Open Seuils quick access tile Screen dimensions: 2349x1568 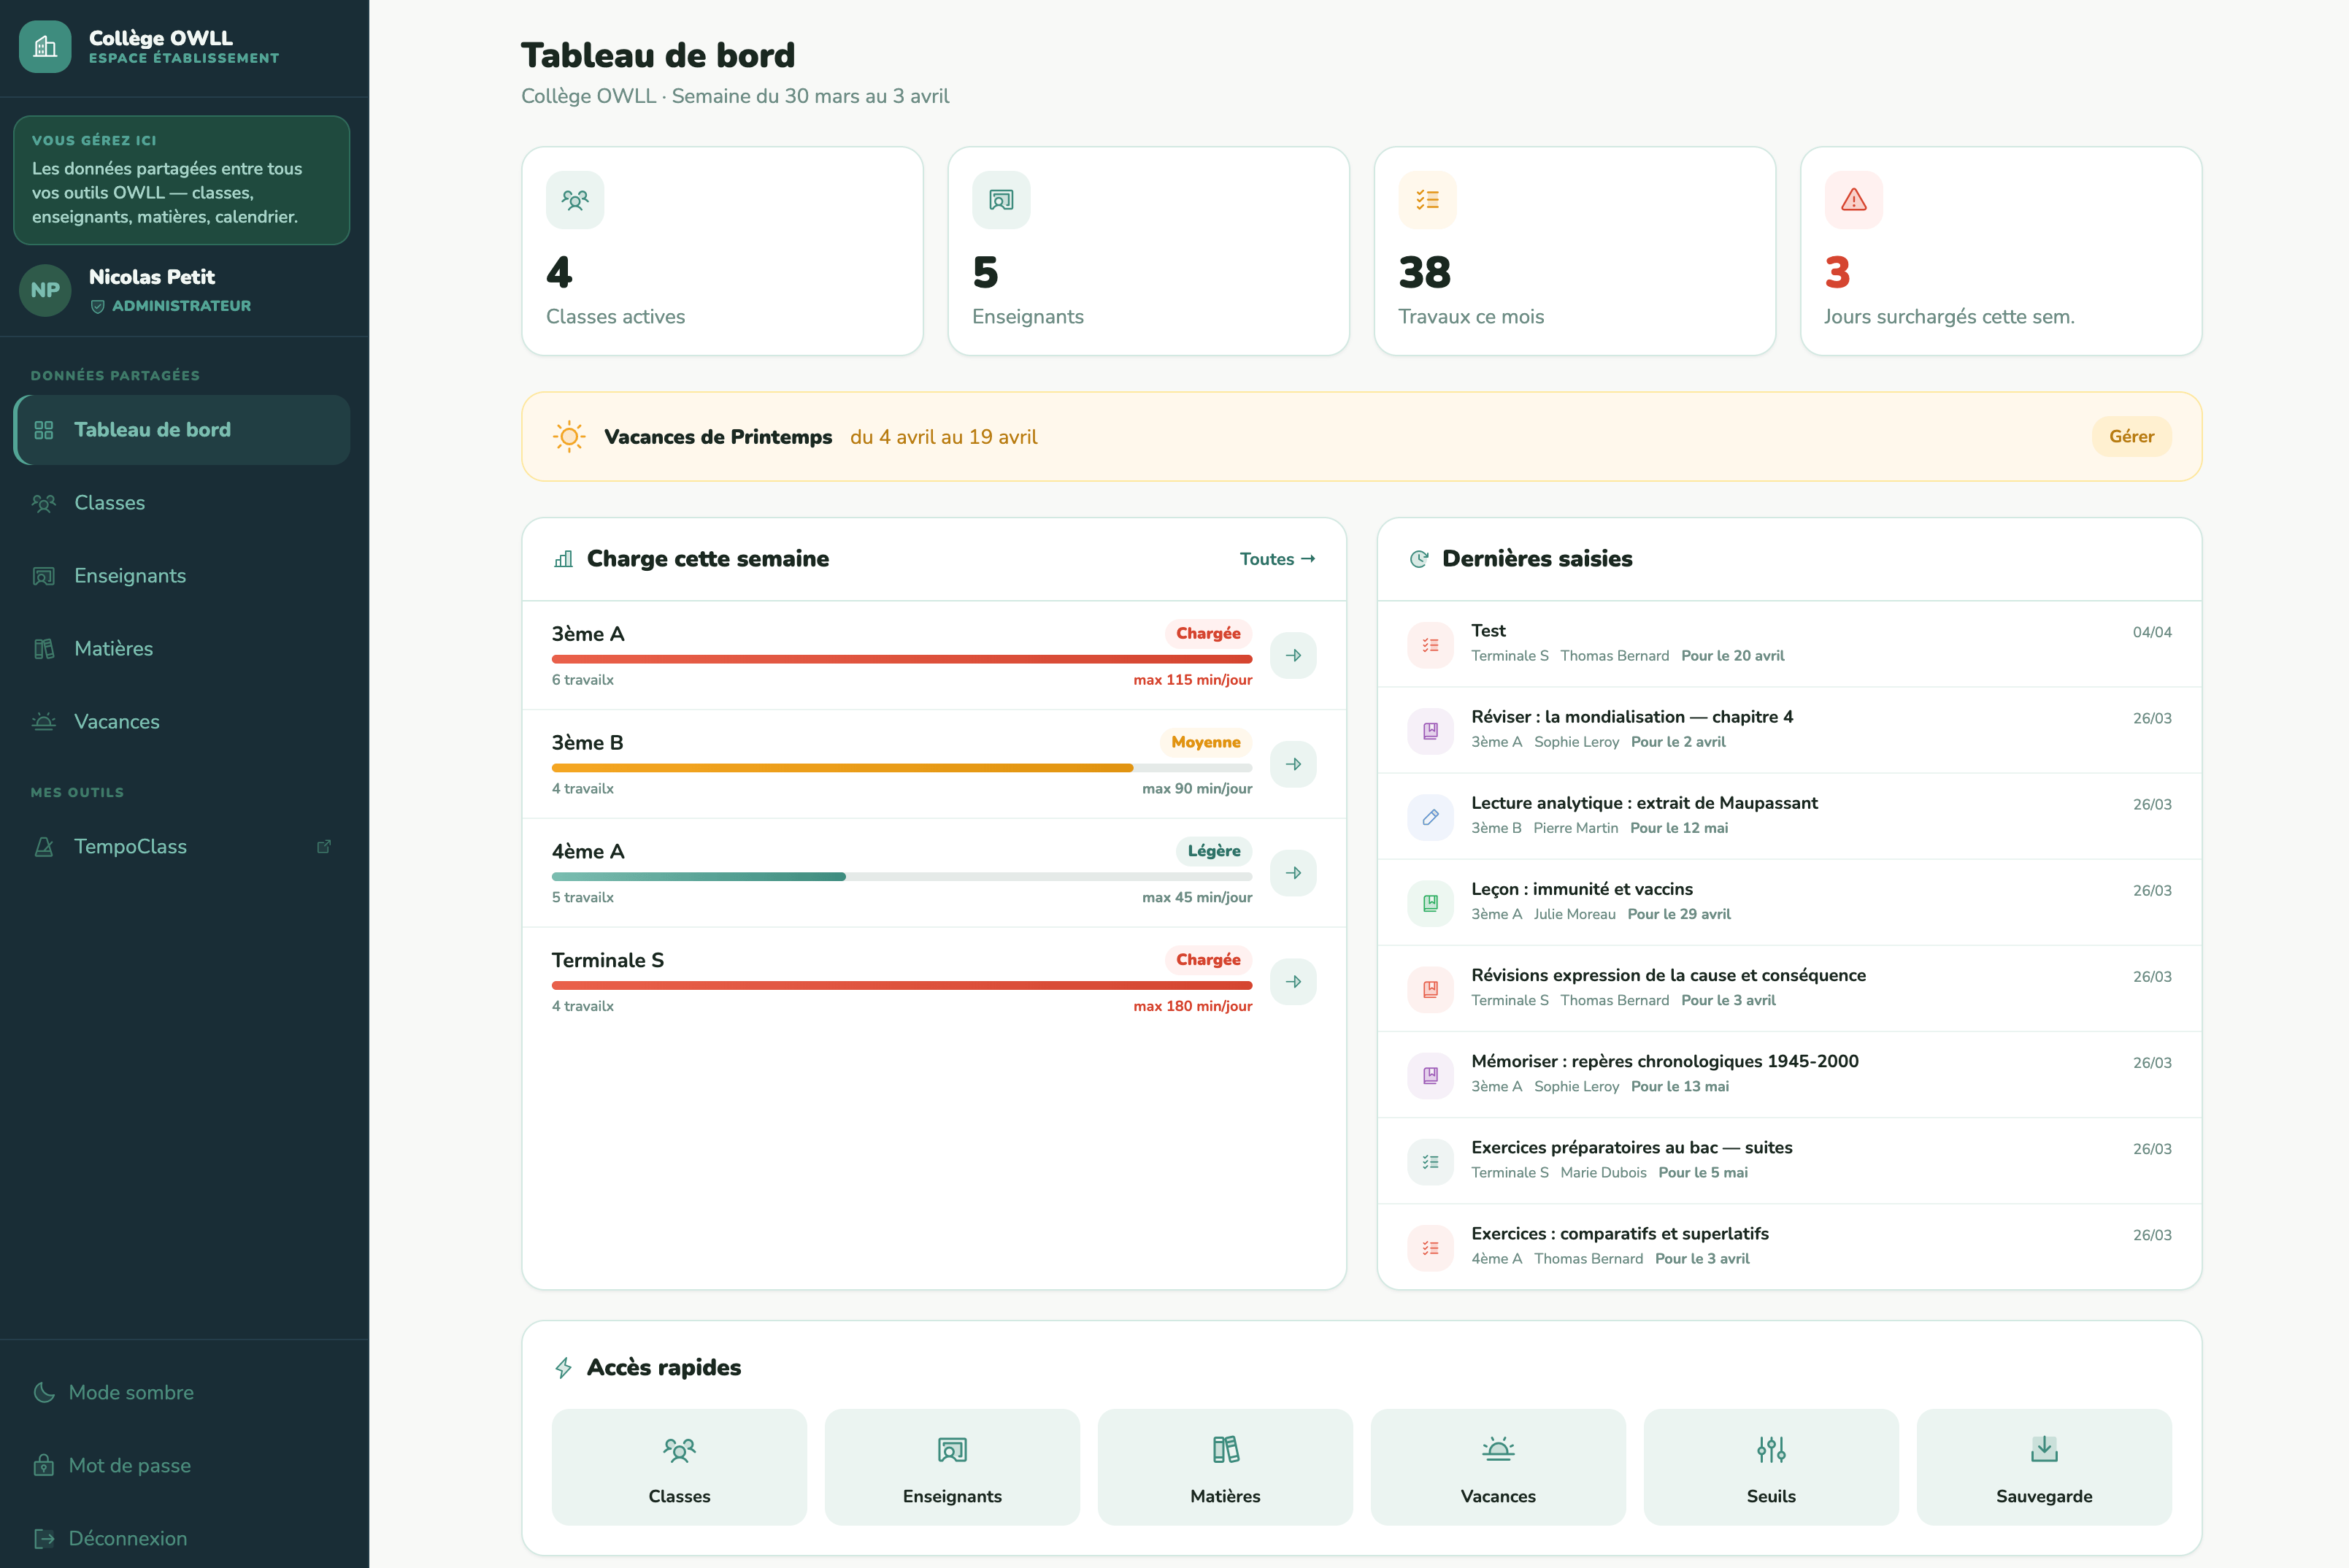[1771, 1468]
